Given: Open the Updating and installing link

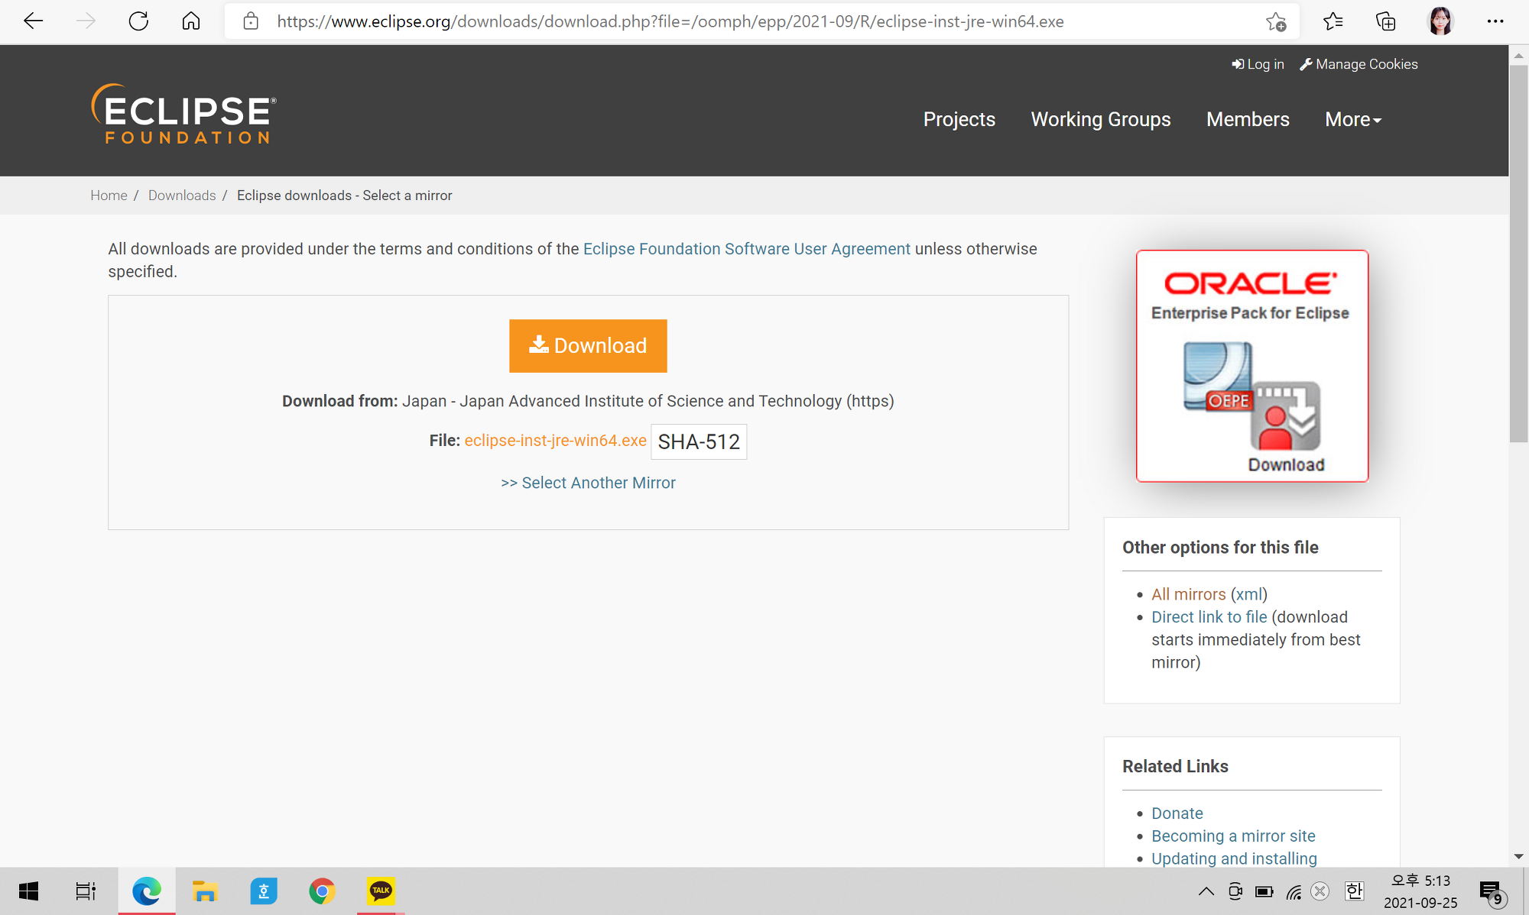Looking at the screenshot, I should coord(1234,858).
